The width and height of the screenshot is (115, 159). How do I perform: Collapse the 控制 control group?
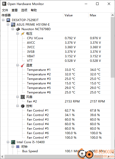tap(17, 106)
